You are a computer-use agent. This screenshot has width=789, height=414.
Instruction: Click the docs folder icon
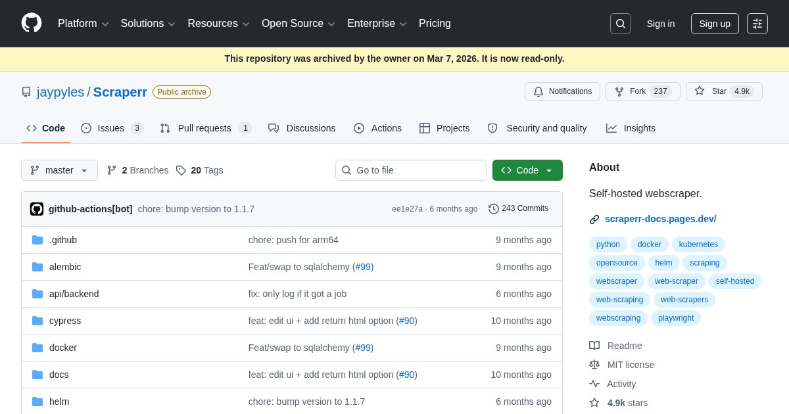(37, 375)
